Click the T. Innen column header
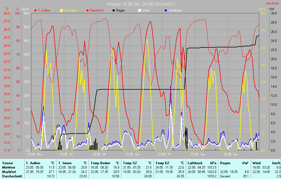This screenshot has width=281, height=179. click(65, 163)
